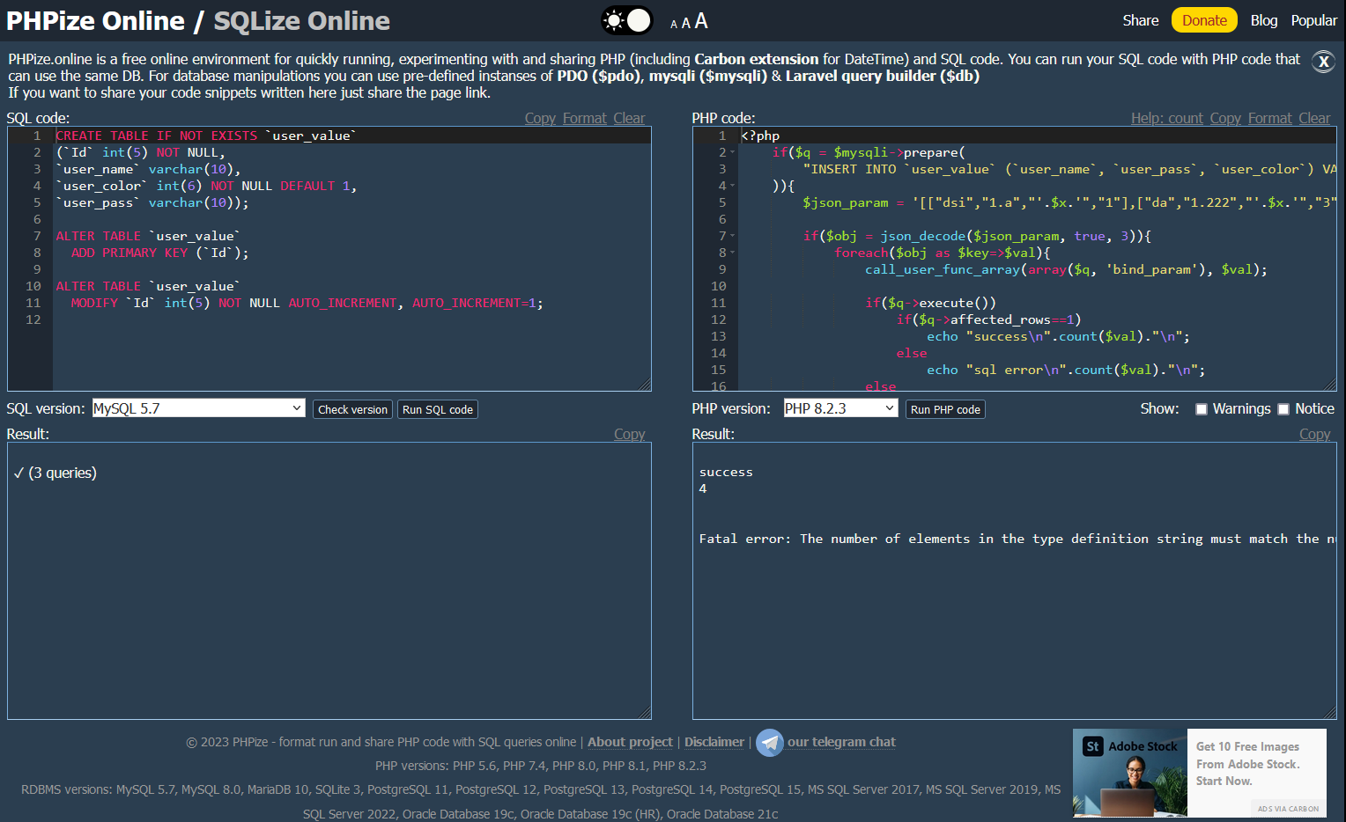Collapse the fold at PHP line 4
The width and height of the screenshot is (1346, 822).
732,186
